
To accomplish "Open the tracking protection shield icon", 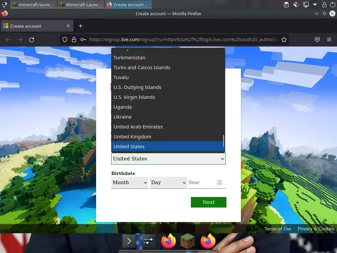I will coord(65,40).
